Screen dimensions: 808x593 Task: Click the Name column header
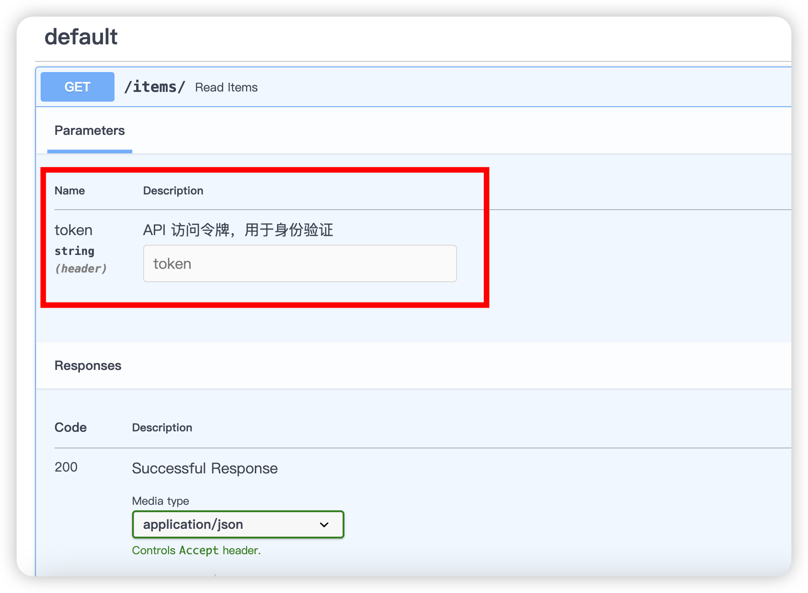pos(70,191)
